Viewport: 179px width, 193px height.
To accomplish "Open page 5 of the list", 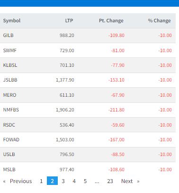I will pos(85,181).
